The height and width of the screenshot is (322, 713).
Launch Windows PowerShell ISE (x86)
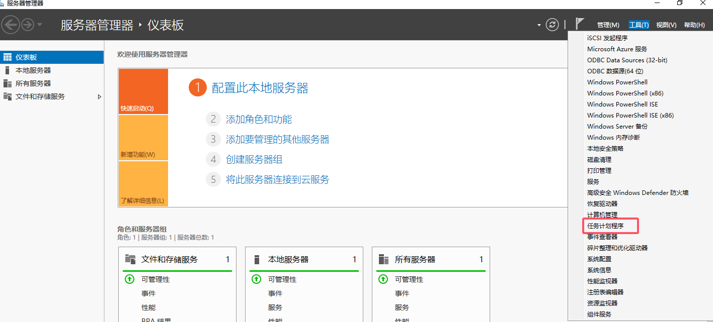630,115
